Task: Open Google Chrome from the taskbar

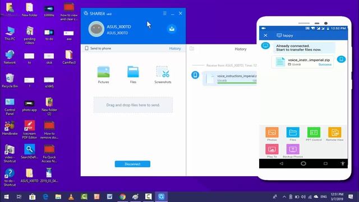Action: [x=122, y=196]
